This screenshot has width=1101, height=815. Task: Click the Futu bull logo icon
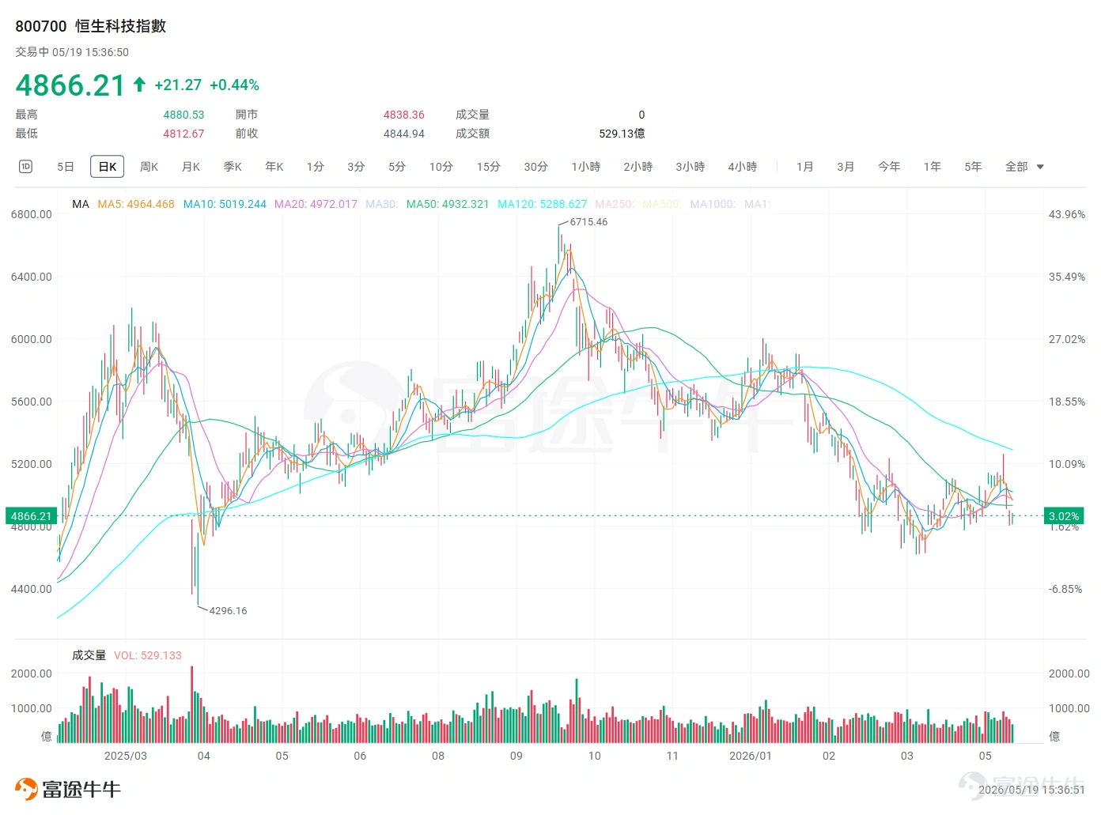tap(26, 789)
